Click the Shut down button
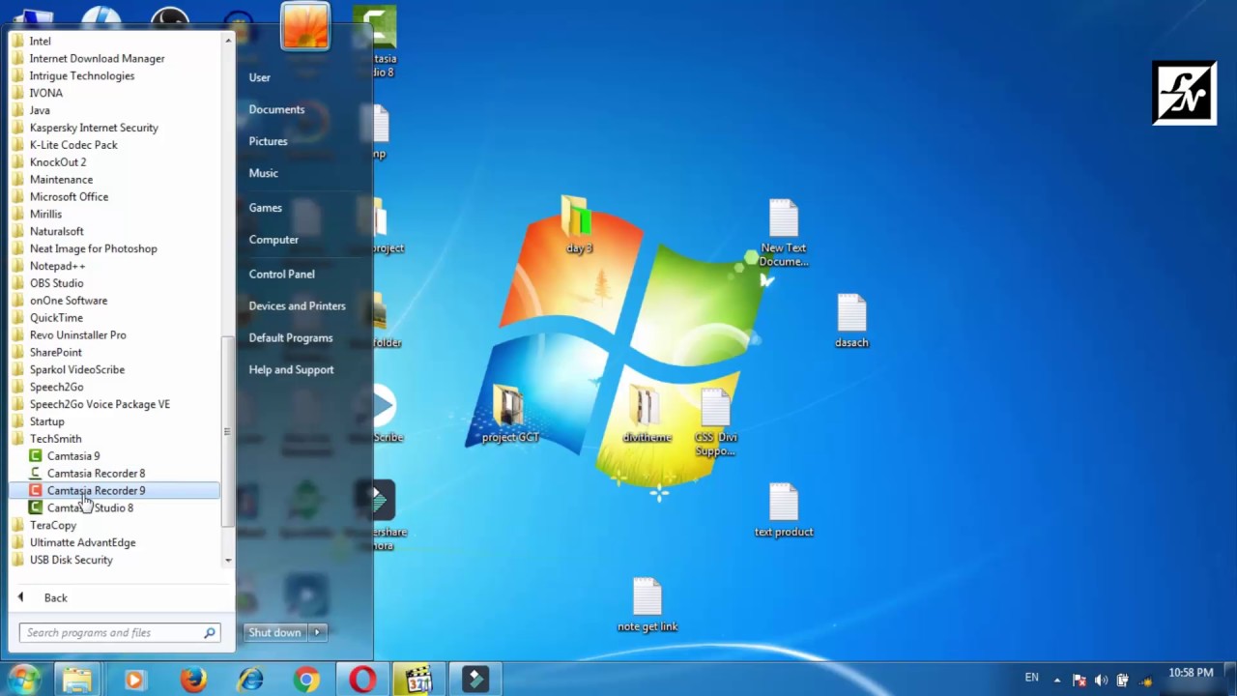The image size is (1237, 696). (274, 632)
